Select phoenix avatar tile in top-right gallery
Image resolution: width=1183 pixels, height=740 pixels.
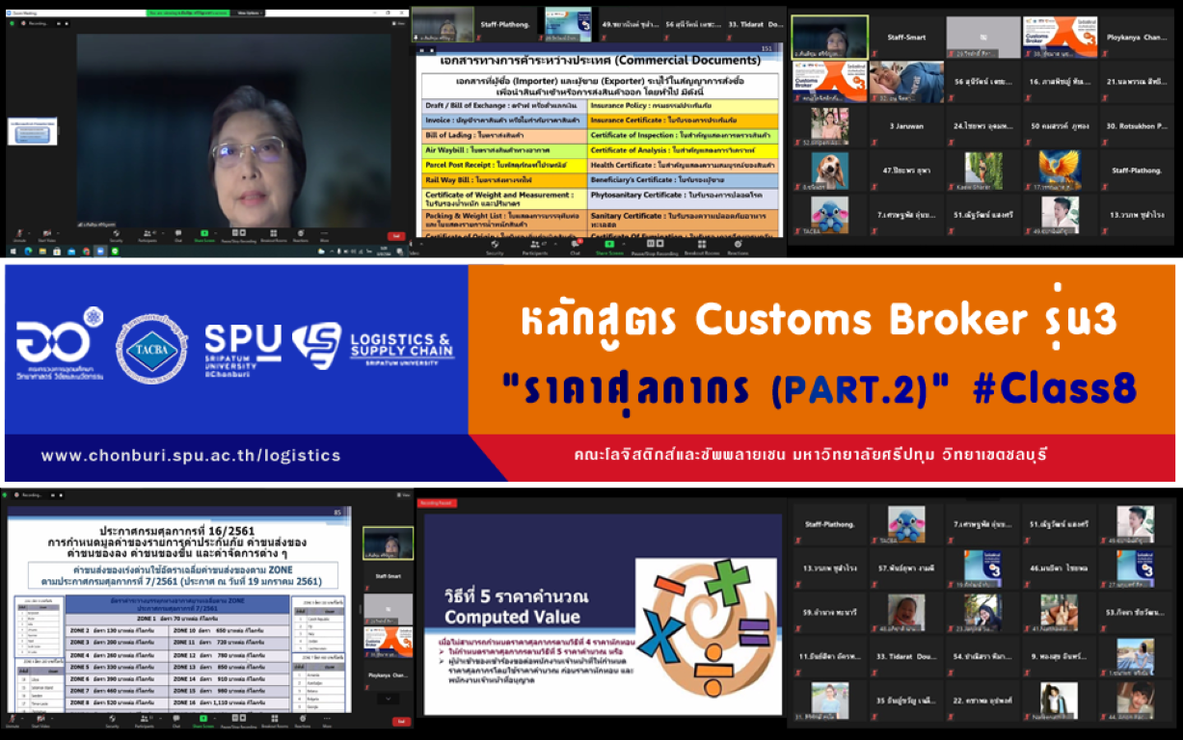pyautogui.click(x=1061, y=171)
